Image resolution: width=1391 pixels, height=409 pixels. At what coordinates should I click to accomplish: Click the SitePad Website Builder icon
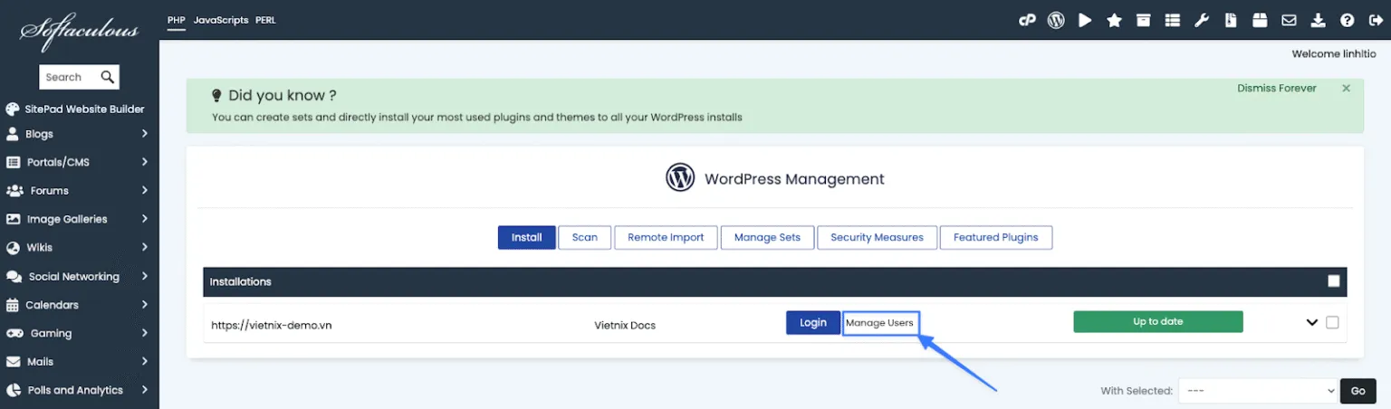click(13, 109)
